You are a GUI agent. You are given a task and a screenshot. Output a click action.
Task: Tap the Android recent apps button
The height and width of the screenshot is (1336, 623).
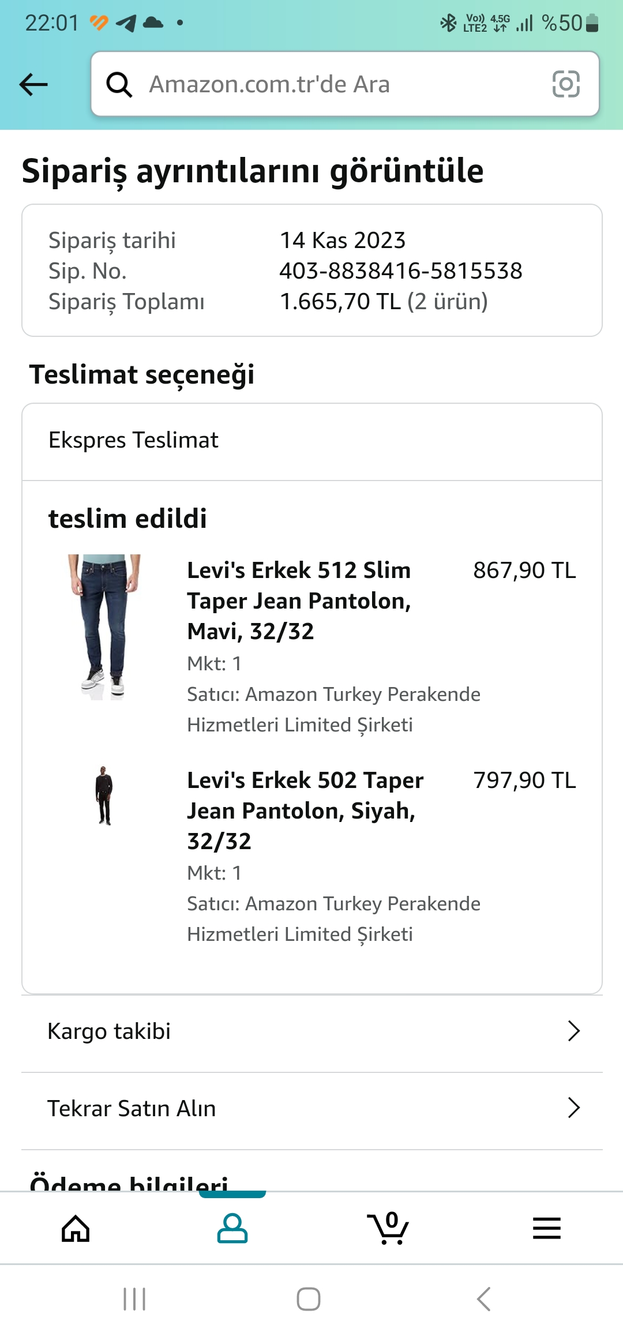[134, 1300]
